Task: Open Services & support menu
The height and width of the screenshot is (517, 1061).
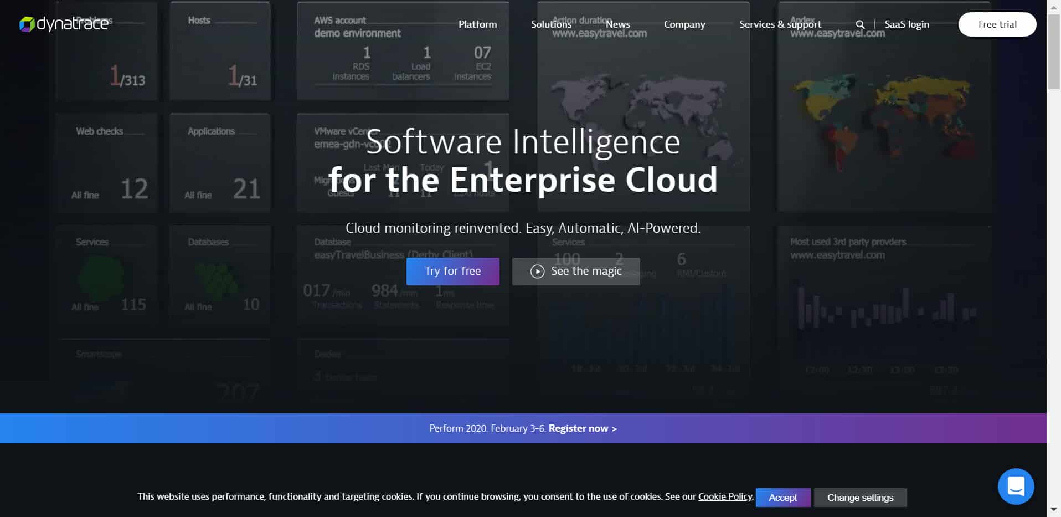Action: tap(780, 24)
